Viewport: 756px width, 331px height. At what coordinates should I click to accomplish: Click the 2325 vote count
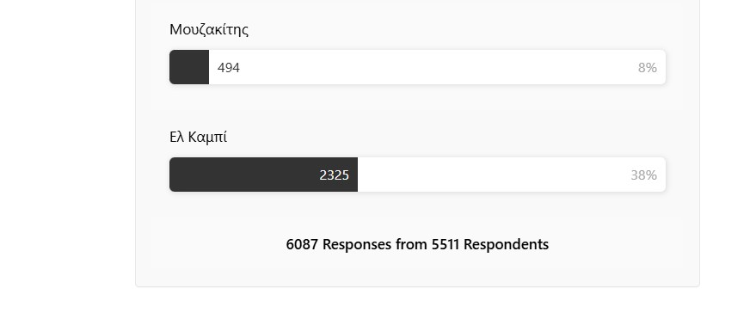pos(334,175)
